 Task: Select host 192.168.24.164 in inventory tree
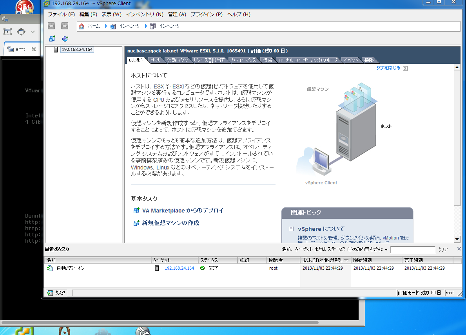(x=77, y=50)
